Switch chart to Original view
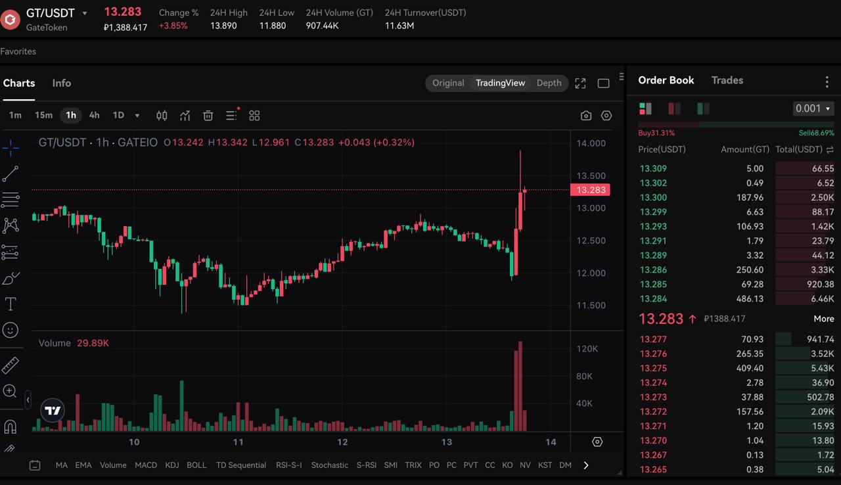Image resolution: width=841 pixels, height=485 pixels. pyautogui.click(x=448, y=83)
